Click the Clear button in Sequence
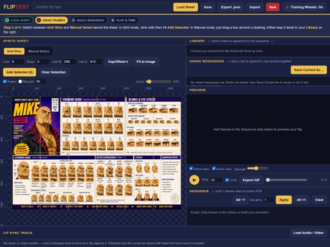Viewport: 330px width, 247px height. coord(319,200)
